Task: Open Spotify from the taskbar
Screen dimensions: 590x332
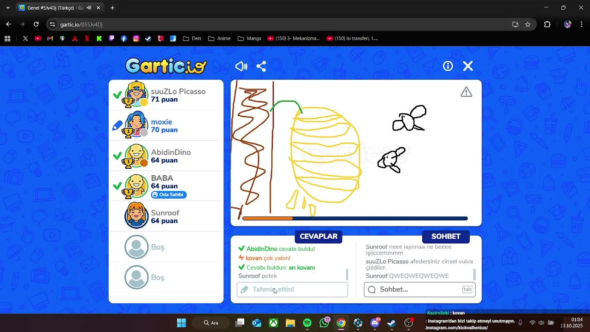Action: click(x=307, y=323)
